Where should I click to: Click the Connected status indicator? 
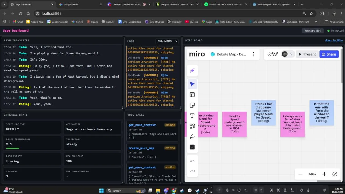pyautogui.click(x=336, y=31)
